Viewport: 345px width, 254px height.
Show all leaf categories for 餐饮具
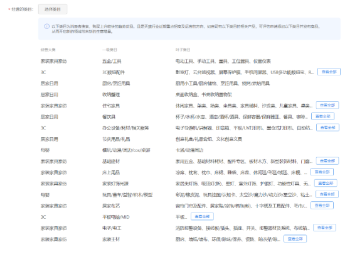[x=322, y=116]
